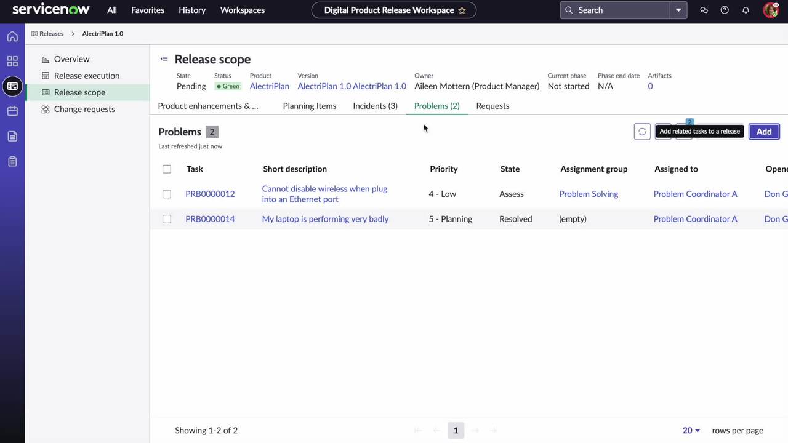The image size is (788, 443).
Task: Open problem PRB0000014
Action: [210, 218]
